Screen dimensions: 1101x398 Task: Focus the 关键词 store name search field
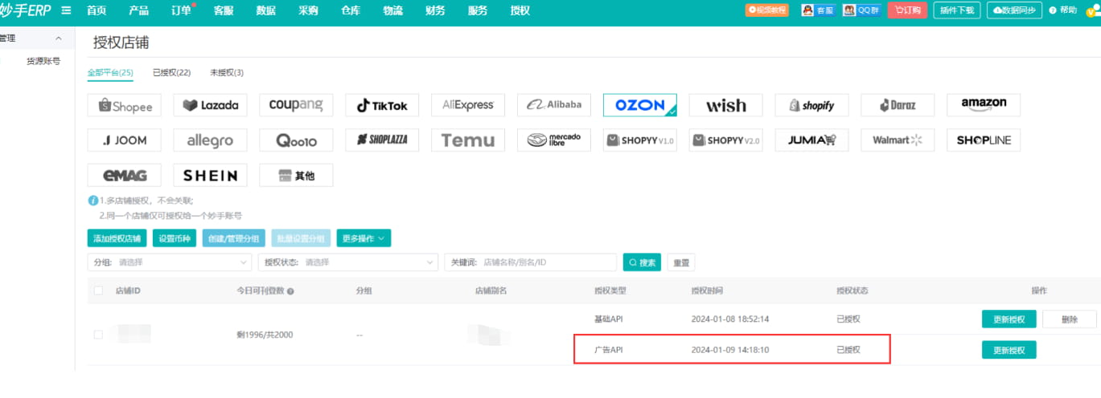pyautogui.click(x=547, y=262)
